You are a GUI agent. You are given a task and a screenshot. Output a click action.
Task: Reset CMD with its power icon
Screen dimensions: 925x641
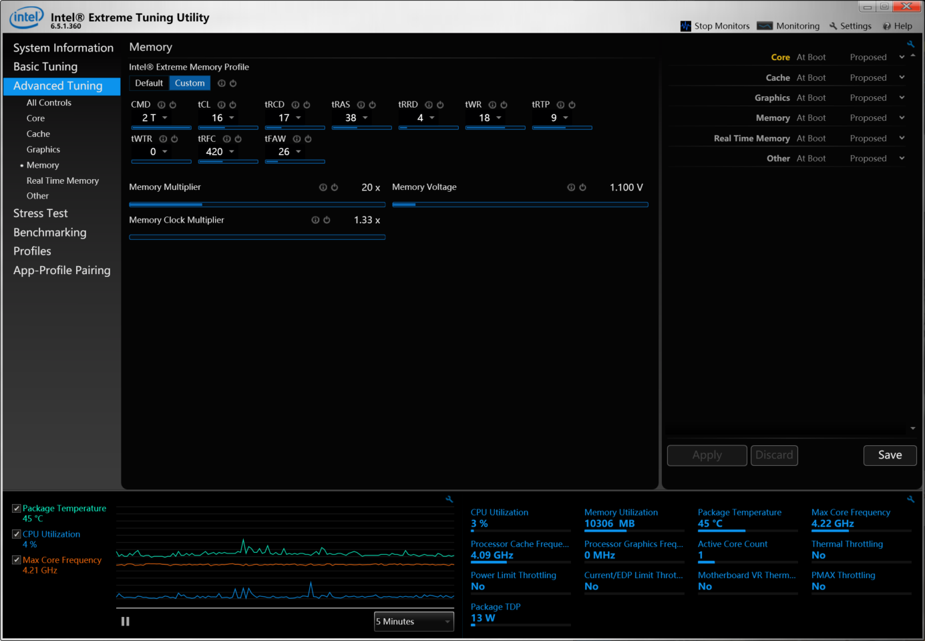tap(173, 105)
